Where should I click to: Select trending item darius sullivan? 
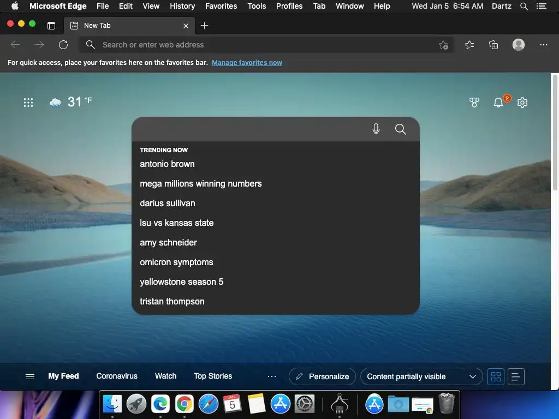(x=275, y=203)
